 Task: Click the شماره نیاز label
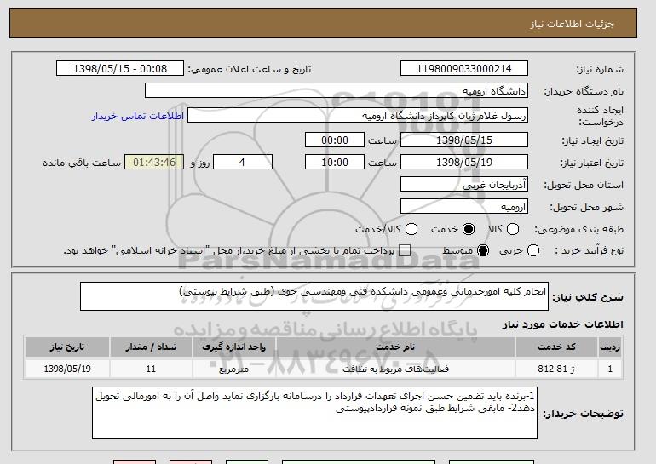point(600,69)
